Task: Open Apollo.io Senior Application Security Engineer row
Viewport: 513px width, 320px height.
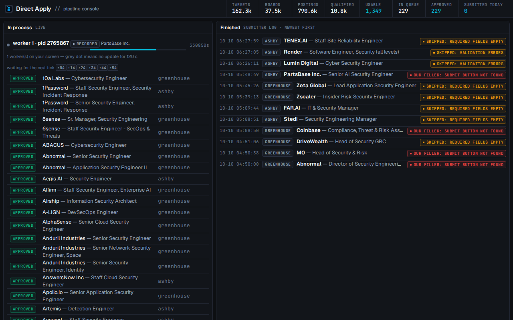Action: pos(108,296)
